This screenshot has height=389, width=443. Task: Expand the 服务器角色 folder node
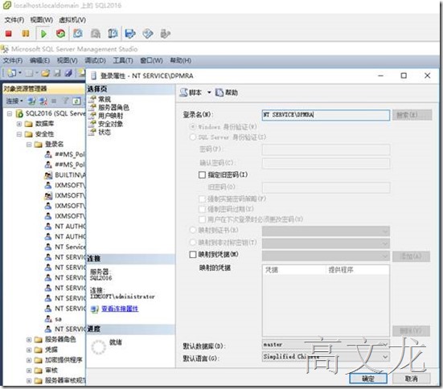click(29, 339)
